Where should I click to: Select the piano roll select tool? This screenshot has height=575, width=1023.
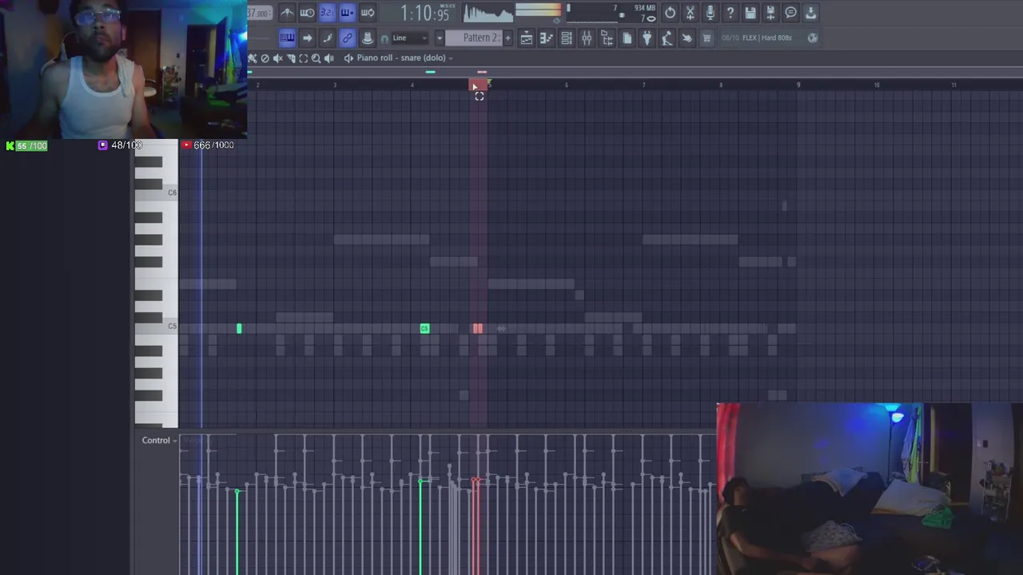(x=303, y=57)
